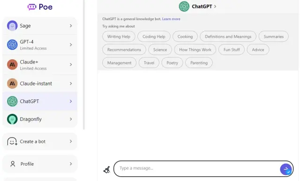Send message with the arrow button
The image size is (300, 181).
point(286,169)
